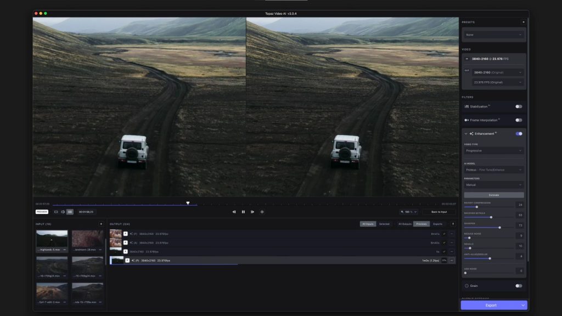Click the Back to Input button
Viewport: 562px width, 316px height.
point(439,212)
